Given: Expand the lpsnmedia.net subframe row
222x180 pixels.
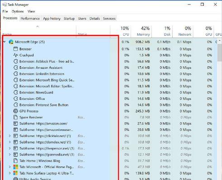Looking at the screenshot, I should point(9,154).
